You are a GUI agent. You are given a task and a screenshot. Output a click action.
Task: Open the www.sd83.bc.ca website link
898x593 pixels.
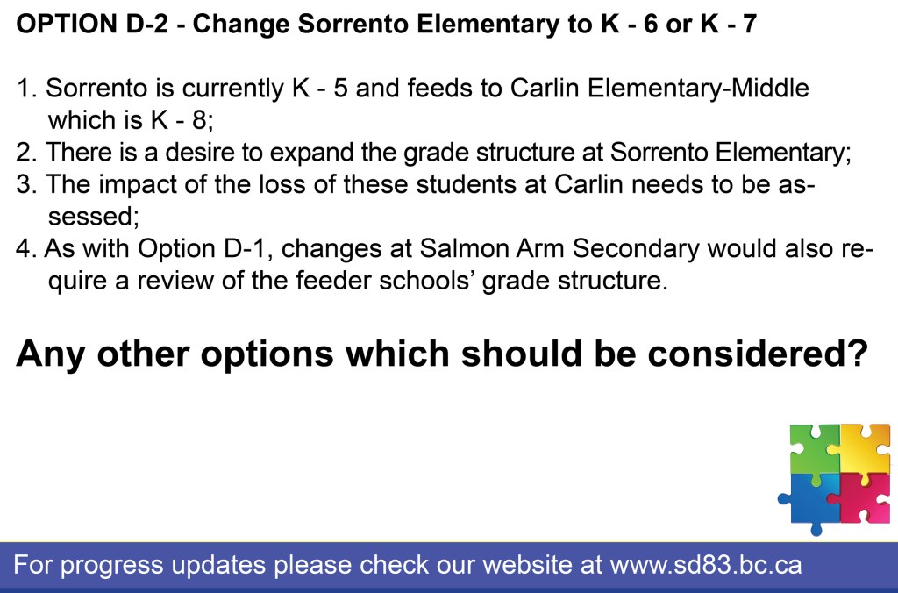[x=705, y=564]
